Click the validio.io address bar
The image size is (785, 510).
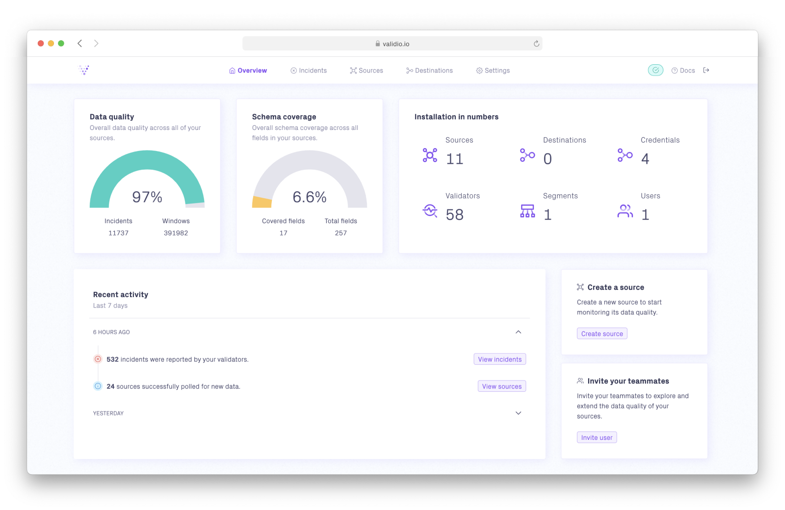coord(392,44)
